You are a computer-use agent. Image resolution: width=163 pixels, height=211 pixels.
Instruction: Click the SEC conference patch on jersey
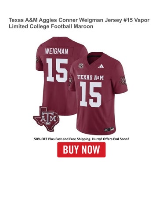[x=81, y=65]
